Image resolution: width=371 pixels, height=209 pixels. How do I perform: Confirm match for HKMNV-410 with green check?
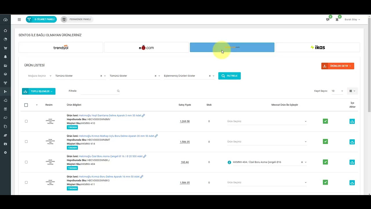coord(325,121)
